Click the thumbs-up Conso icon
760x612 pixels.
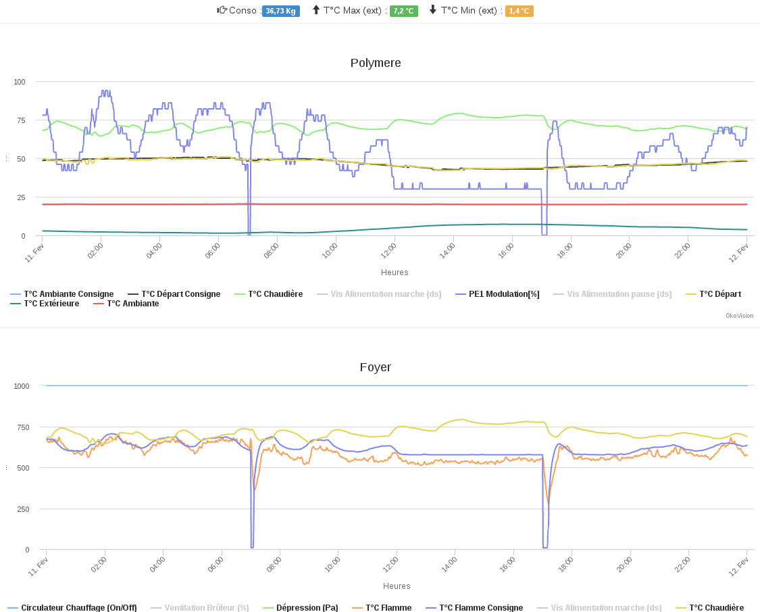[222, 10]
